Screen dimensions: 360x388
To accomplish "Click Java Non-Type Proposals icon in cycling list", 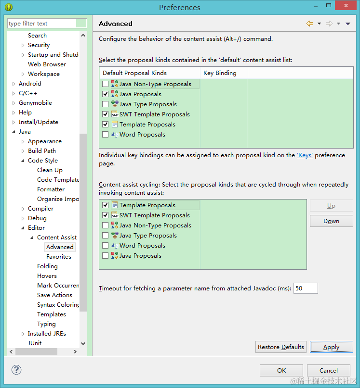I will [115, 225].
